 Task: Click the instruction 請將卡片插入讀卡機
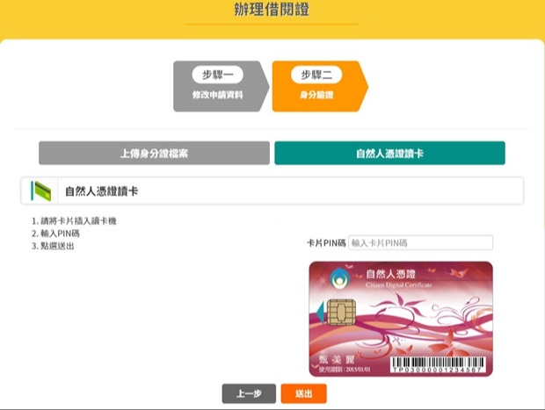tap(74, 221)
